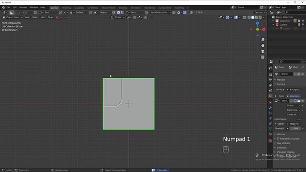Switch to the Modeling workspace tab
Image resolution: width=306 pixels, height=172 pixels.
tap(66, 8)
